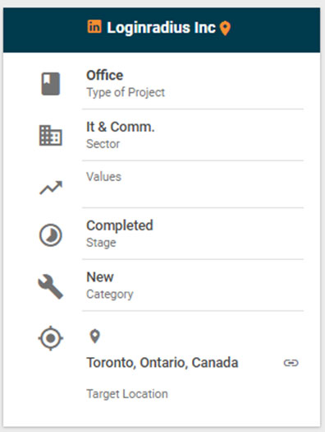Viewport: 325px width, 432px height.
Task: Select the It & Comm. sector entry
Action: pyautogui.click(x=193, y=135)
